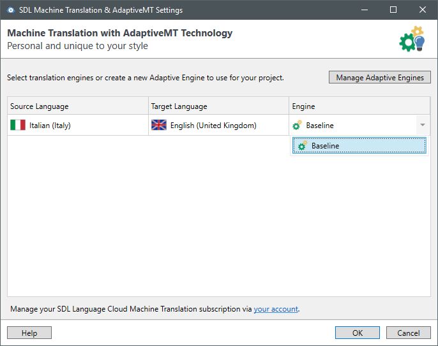The width and height of the screenshot is (438, 346).
Task: Minimize the settings dialog window
Action: (364, 10)
